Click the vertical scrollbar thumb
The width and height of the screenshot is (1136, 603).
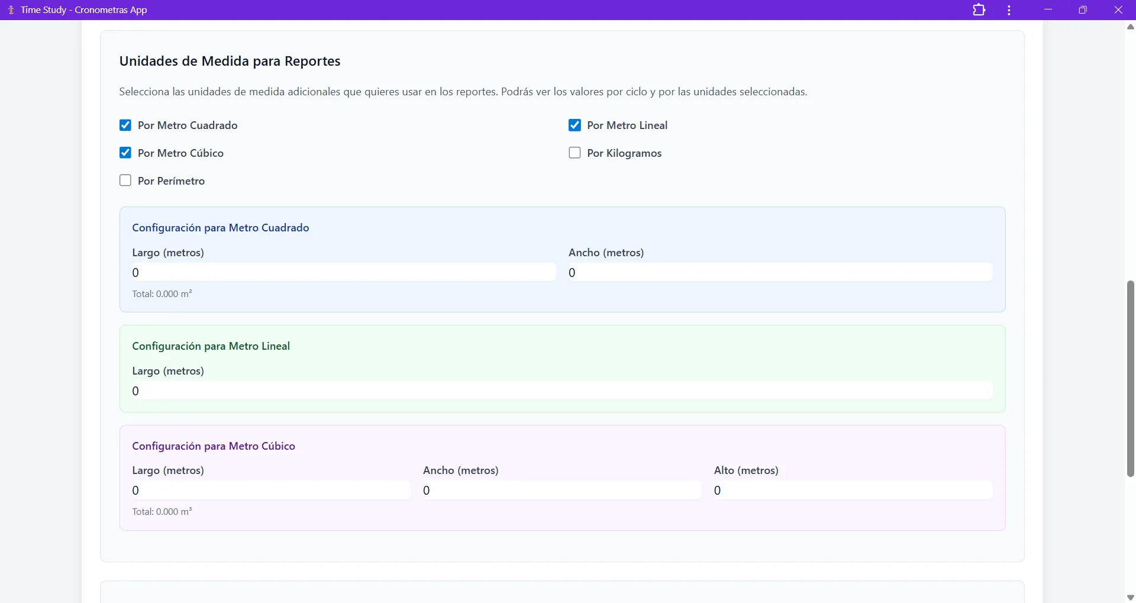1130,379
